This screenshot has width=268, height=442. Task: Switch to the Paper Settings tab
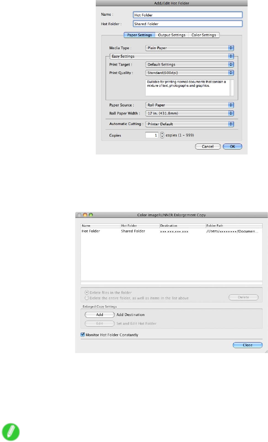click(x=139, y=35)
